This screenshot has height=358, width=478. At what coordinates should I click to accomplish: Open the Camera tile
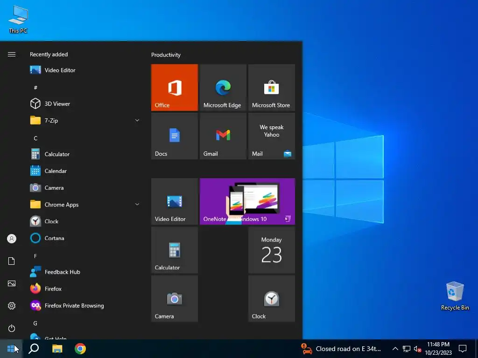point(175,299)
